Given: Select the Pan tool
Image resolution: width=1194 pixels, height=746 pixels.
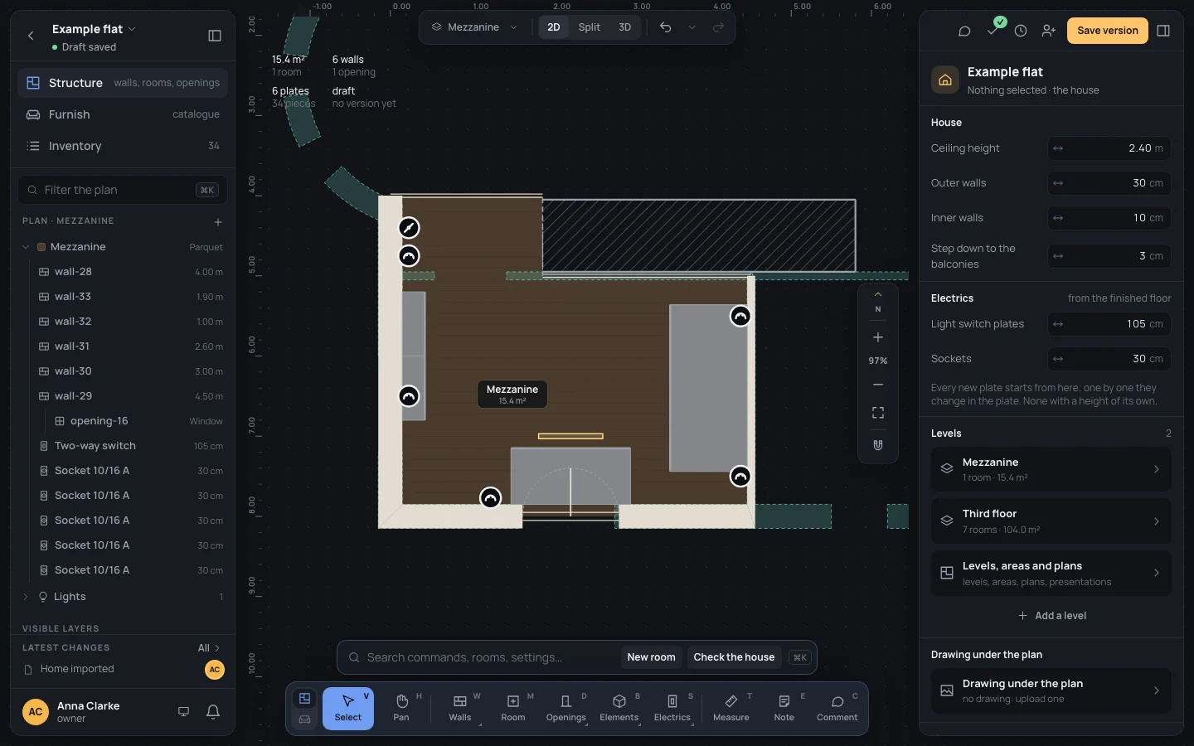Looking at the screenshot, I should 401,708.
